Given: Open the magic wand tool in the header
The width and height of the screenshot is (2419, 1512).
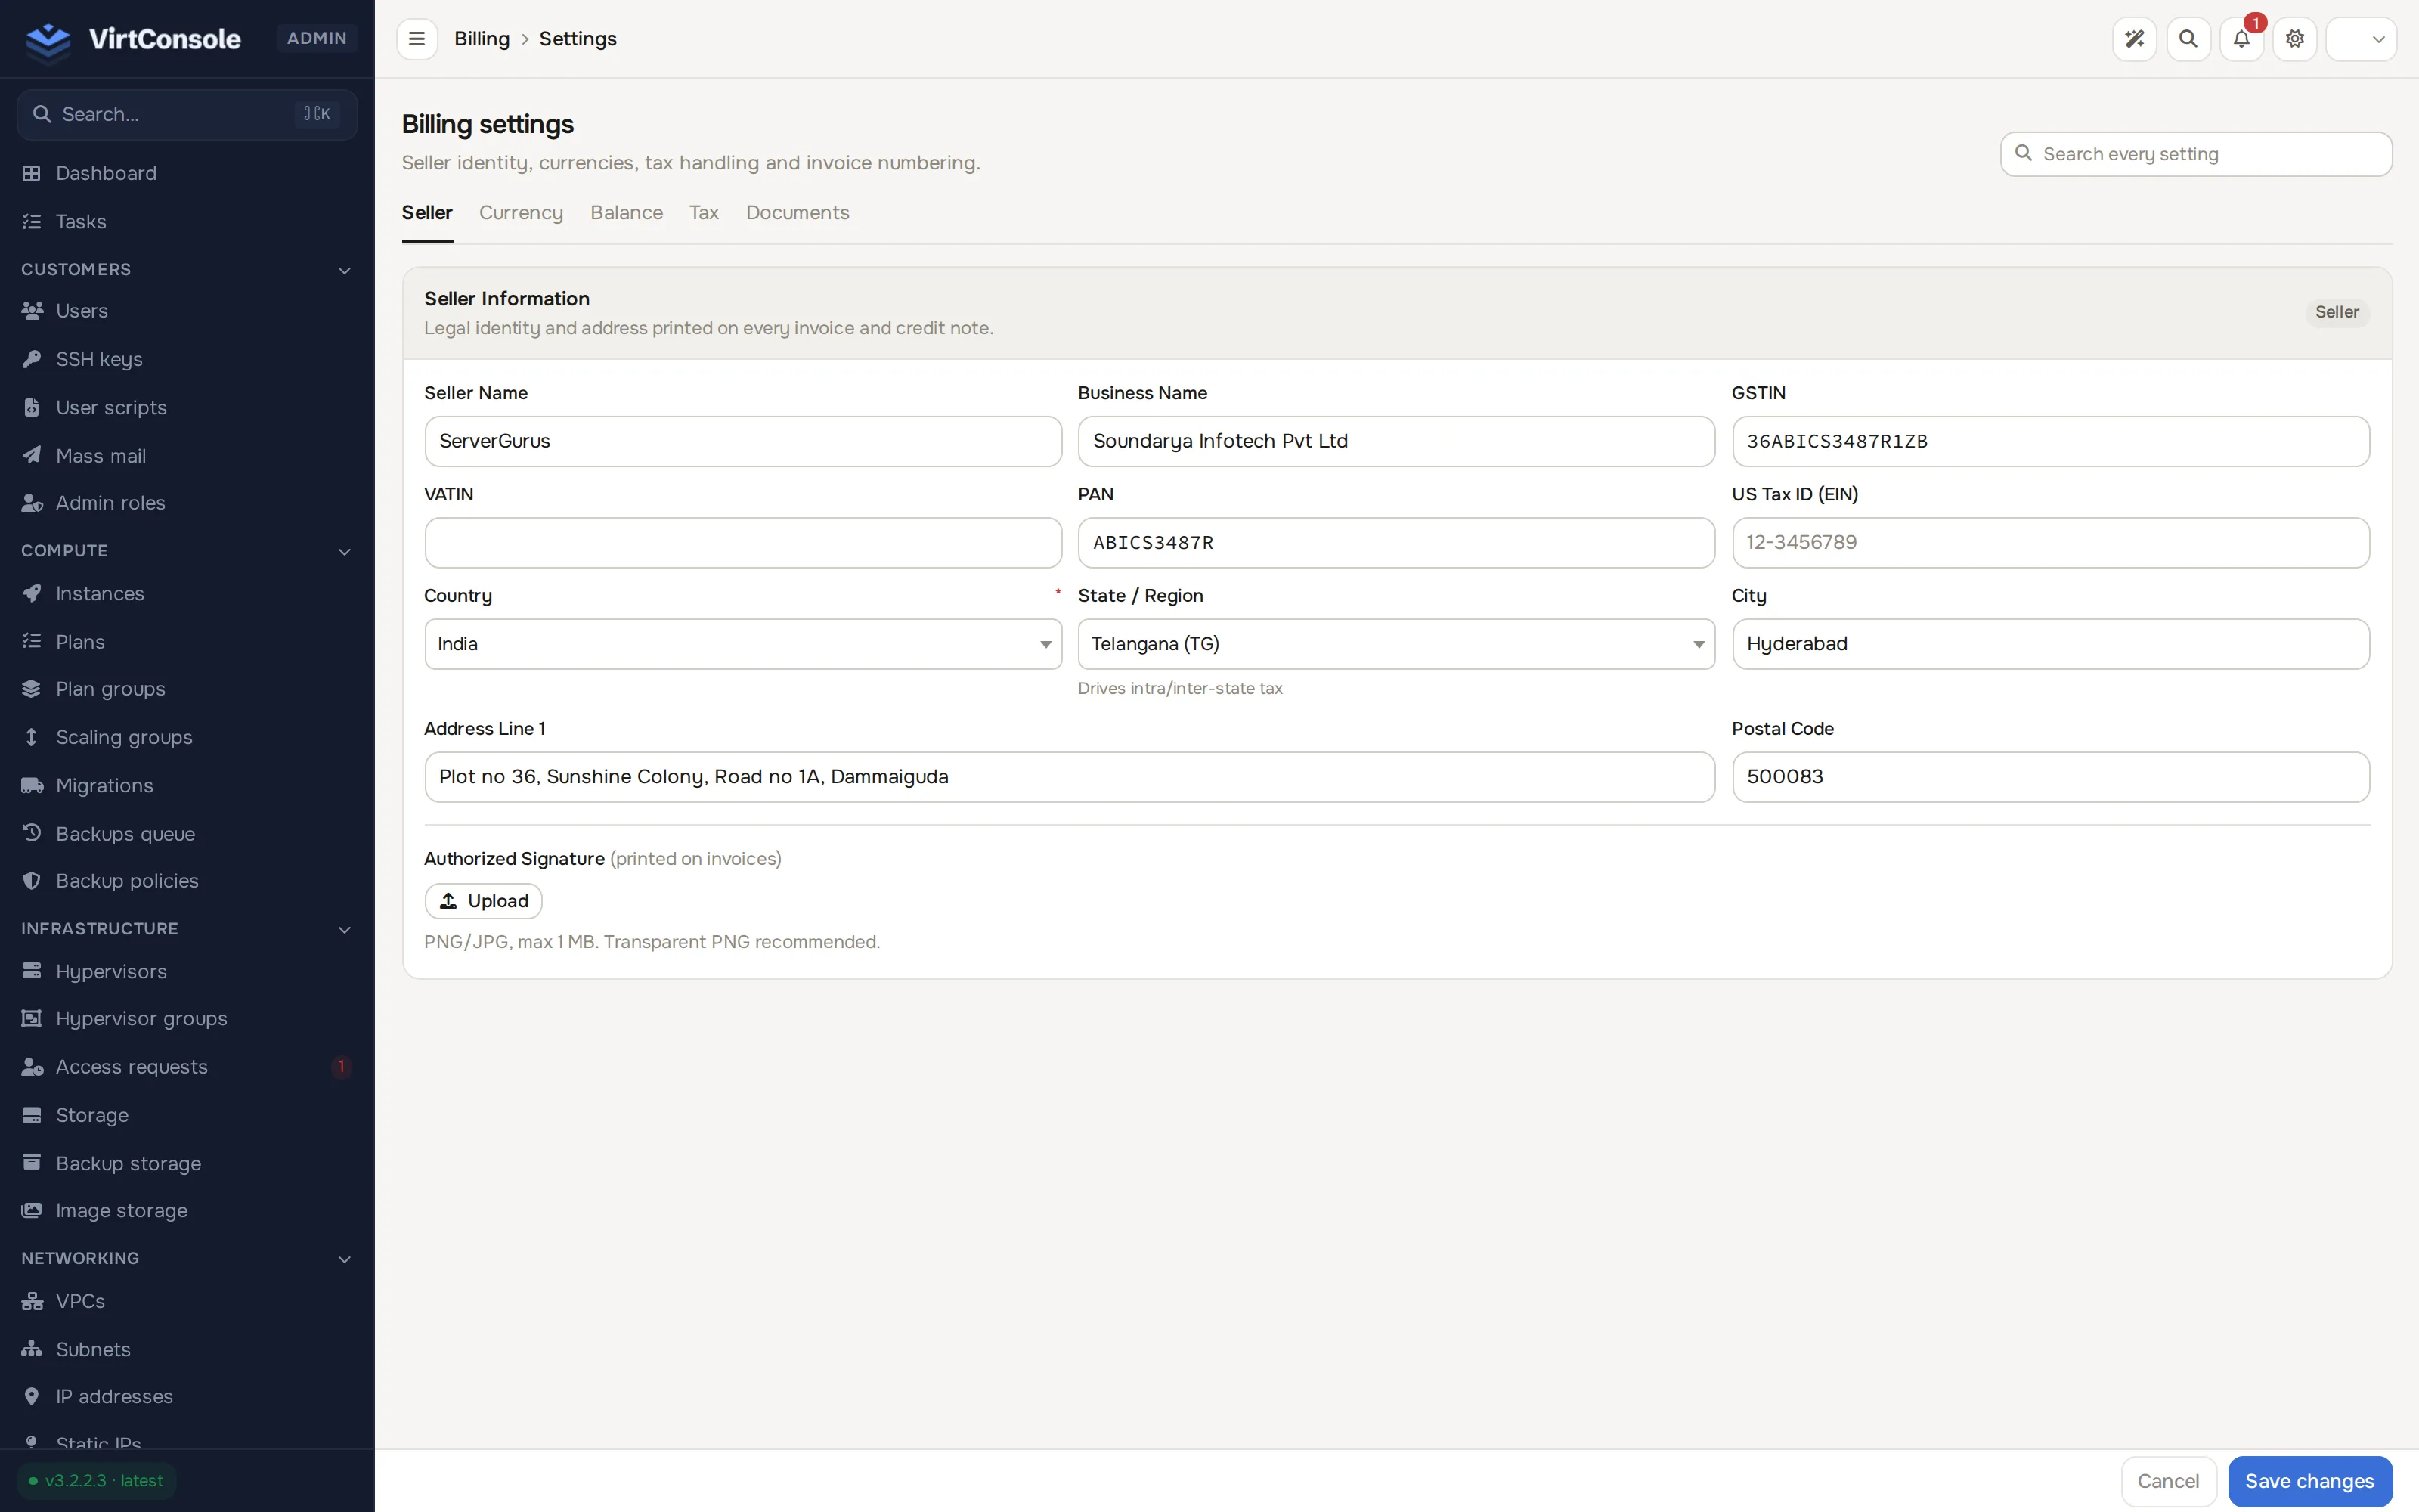Looking at the screenshot, I should (x=2134, y=39).
